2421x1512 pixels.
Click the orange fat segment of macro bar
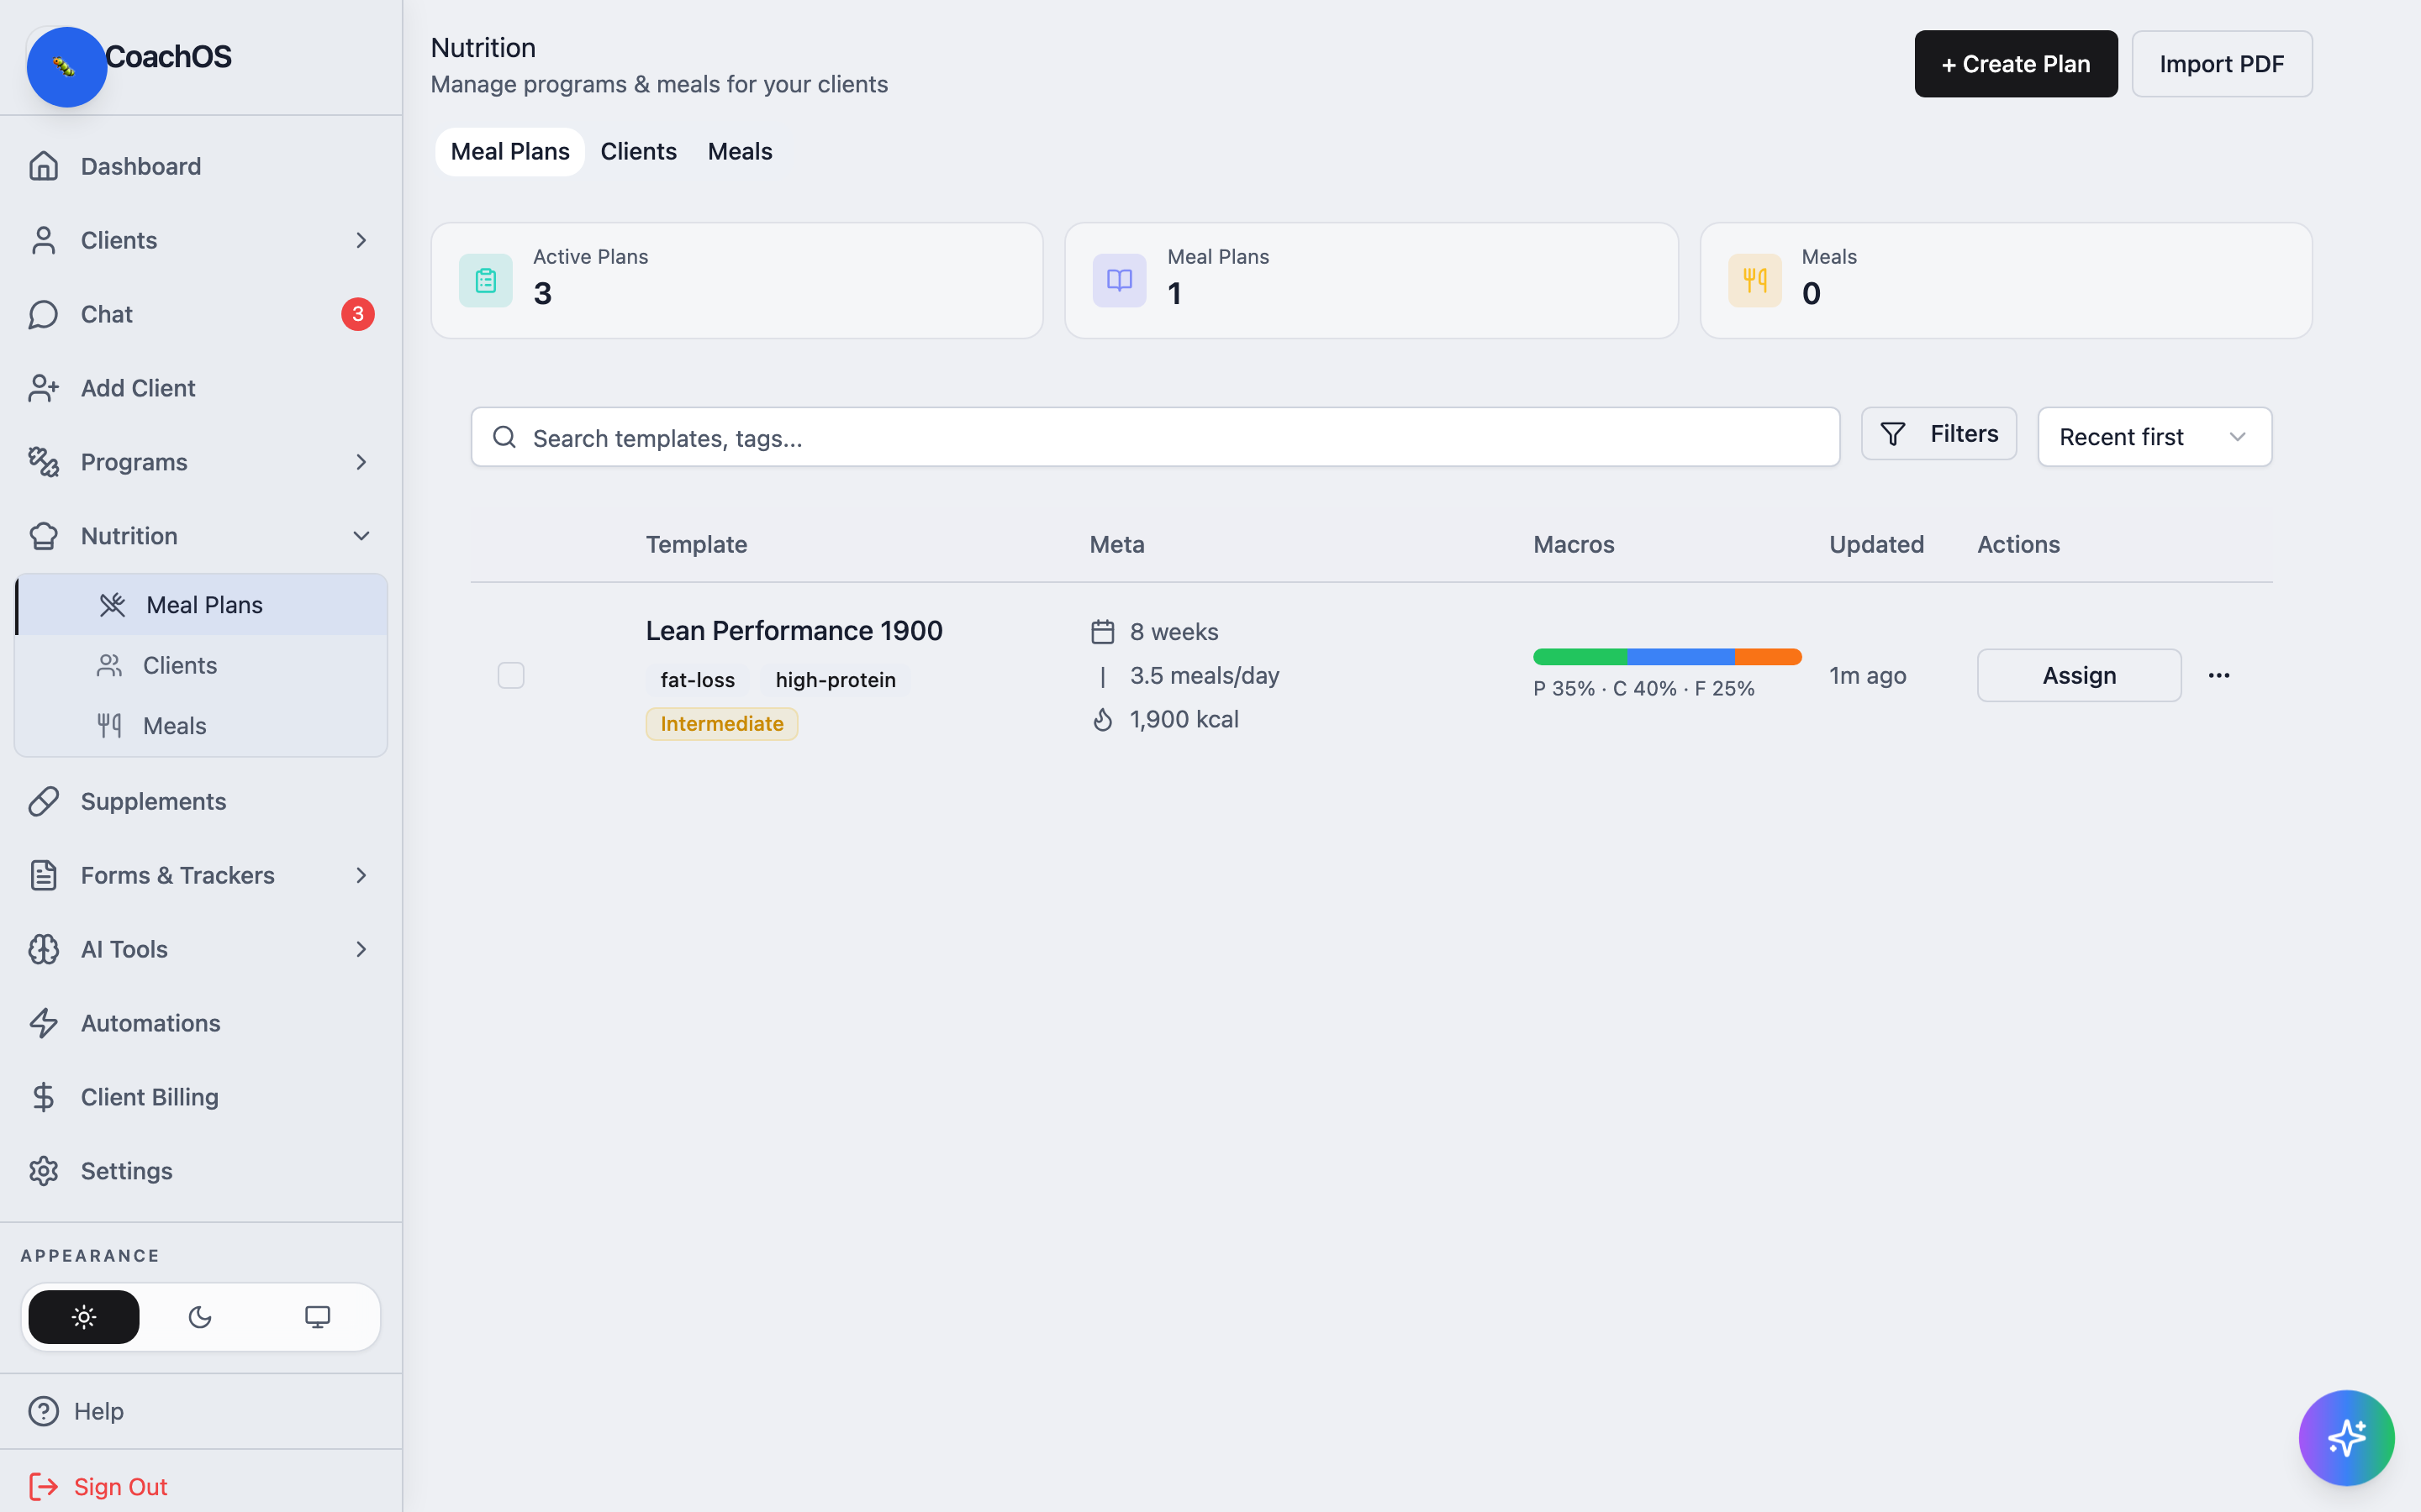point(1768,657)
